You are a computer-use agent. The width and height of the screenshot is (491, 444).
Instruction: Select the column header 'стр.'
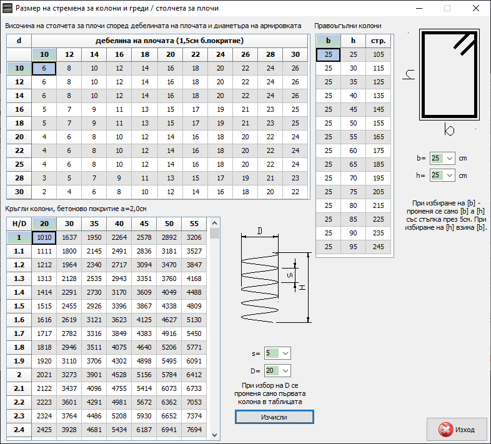(x=378, y=41)
